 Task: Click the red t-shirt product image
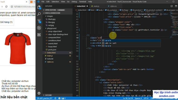pos(18,48)
